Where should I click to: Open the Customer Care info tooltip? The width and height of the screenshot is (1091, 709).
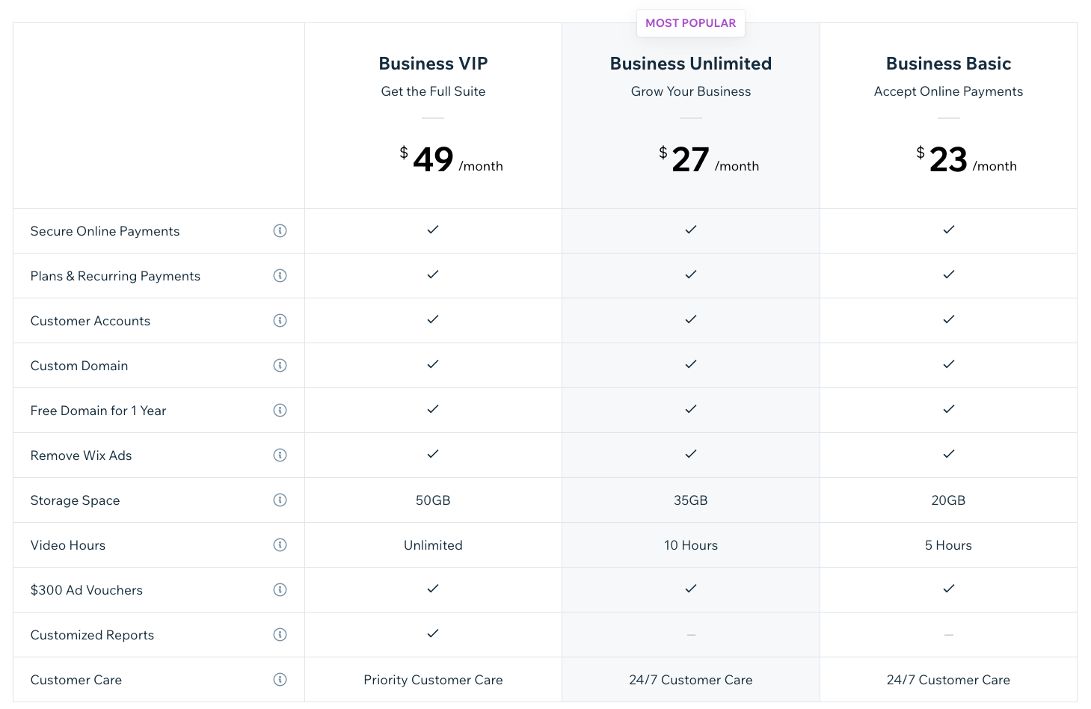[280, 679]
